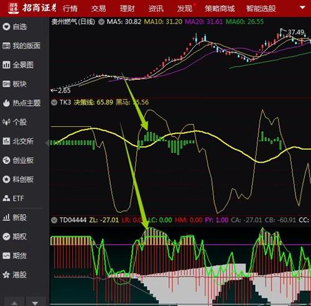The width and height of the screenshot is (311, 306).
Task: Open the 智能选股 menu item
Action: [261, 9]
